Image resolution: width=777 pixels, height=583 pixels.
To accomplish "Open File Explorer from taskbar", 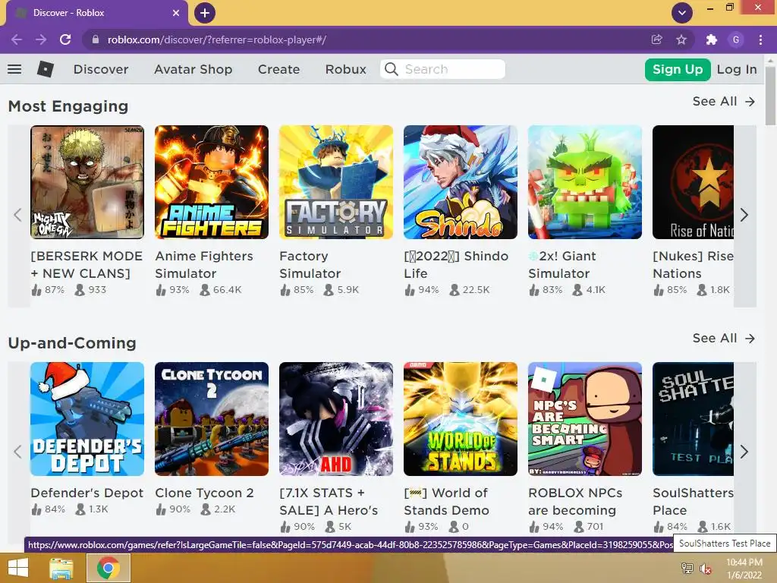I will coord(61,568).
